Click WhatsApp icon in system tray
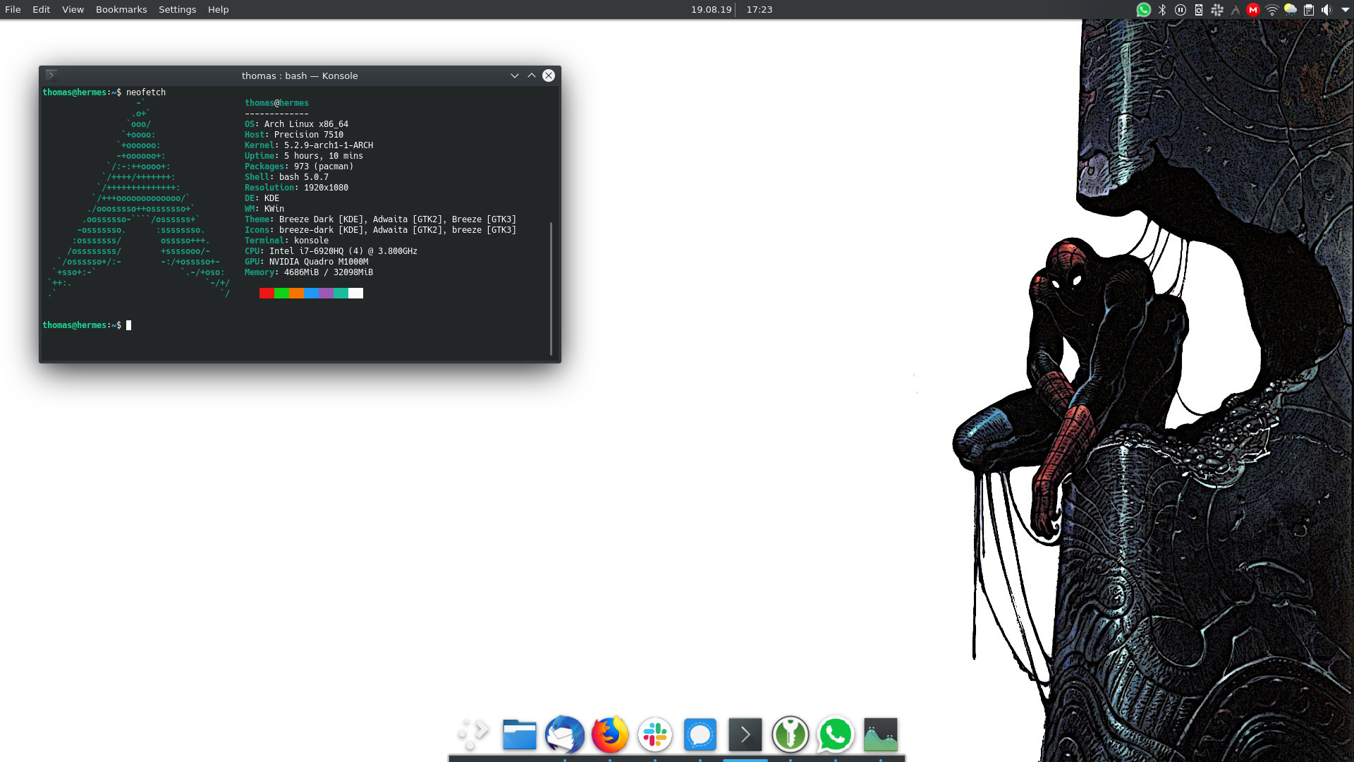The image size is (1354, 762). point(1144,10)
